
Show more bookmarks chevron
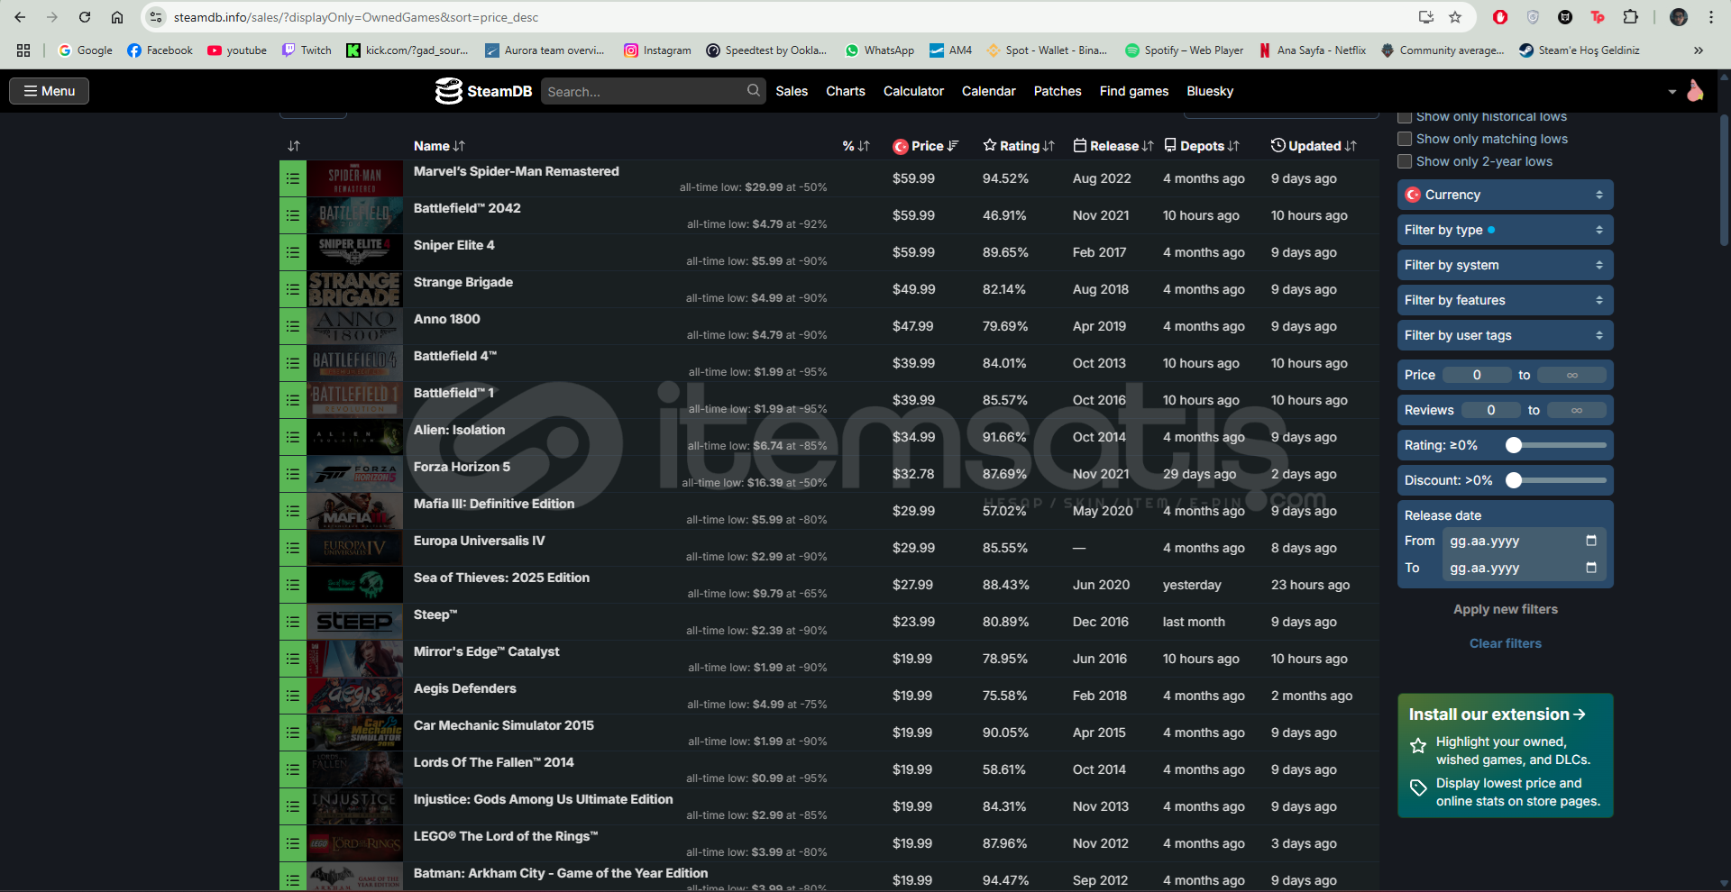point(1699,50)
